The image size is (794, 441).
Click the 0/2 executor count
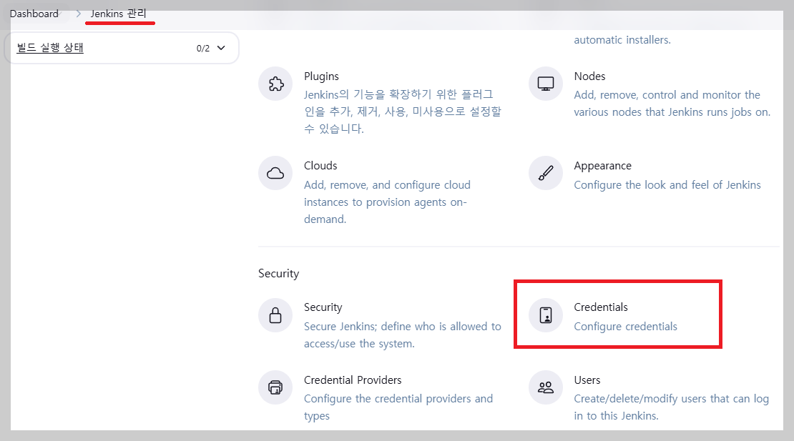(x=203, y=49)
